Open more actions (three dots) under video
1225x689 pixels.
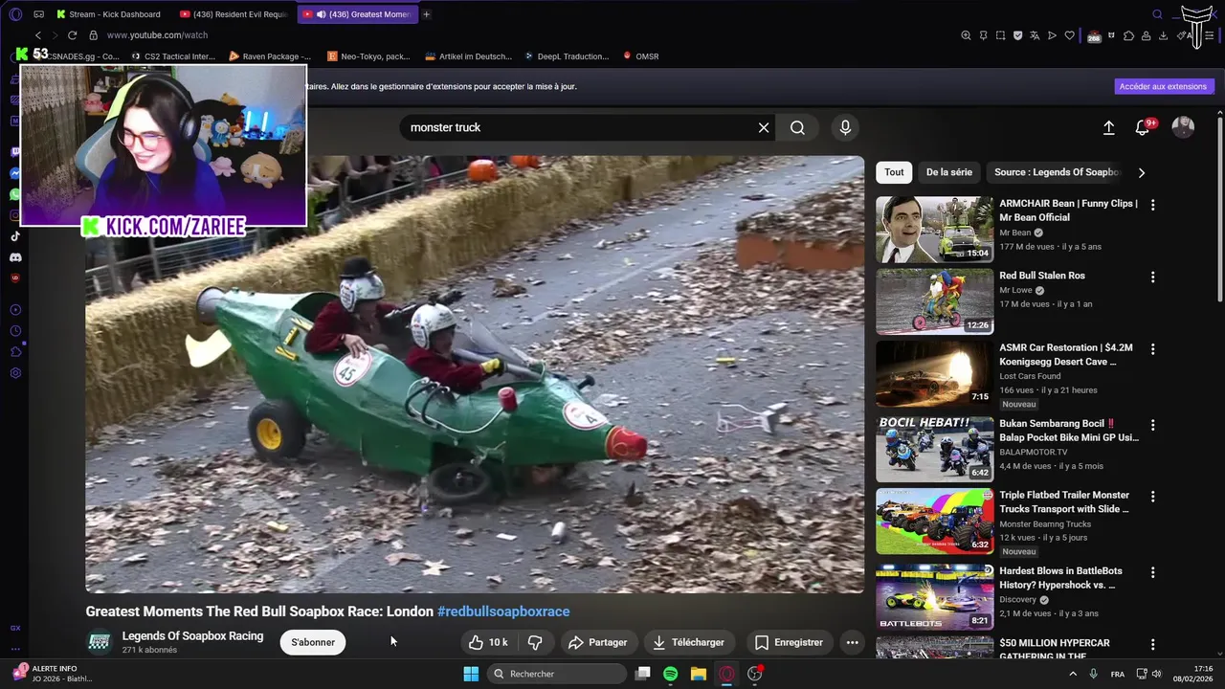852,642
